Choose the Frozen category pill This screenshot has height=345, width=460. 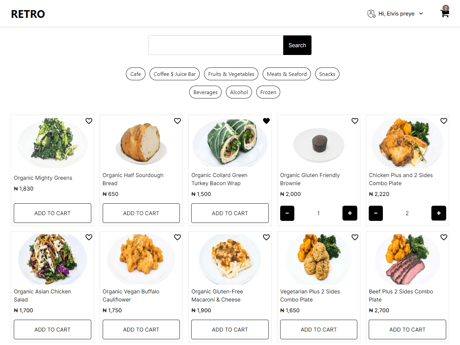268,92
